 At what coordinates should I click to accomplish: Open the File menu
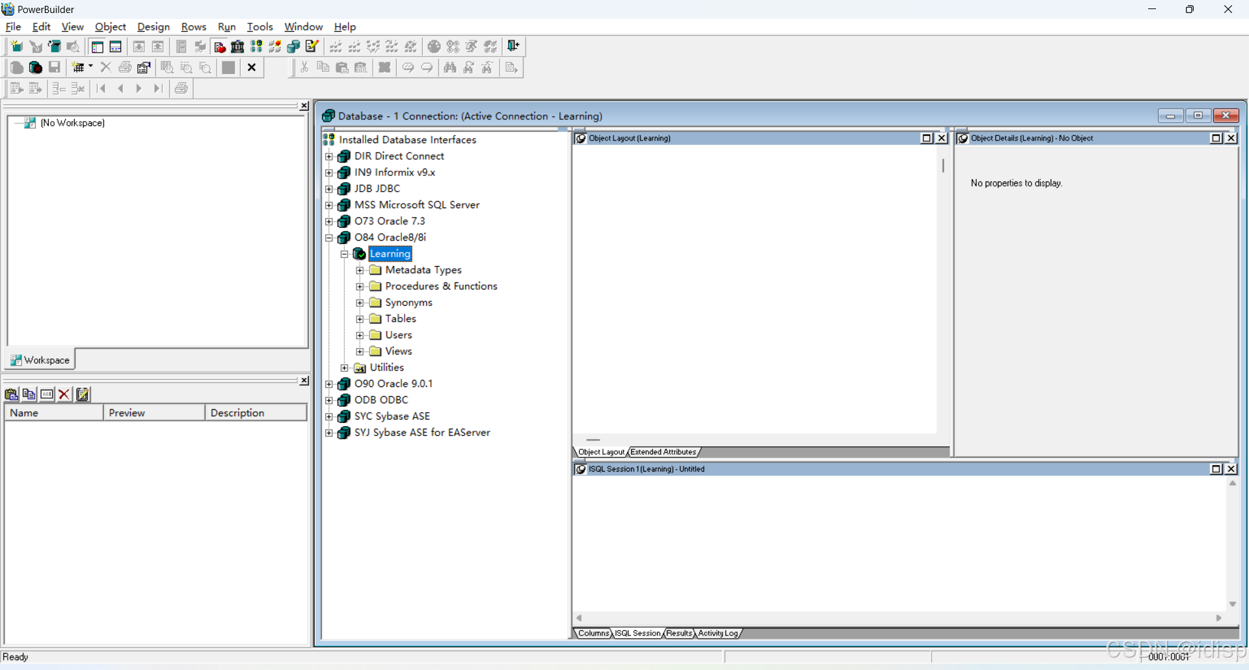click(x=13, y=27)
